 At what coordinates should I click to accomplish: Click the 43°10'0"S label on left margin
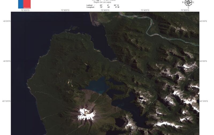pos(6,101)
